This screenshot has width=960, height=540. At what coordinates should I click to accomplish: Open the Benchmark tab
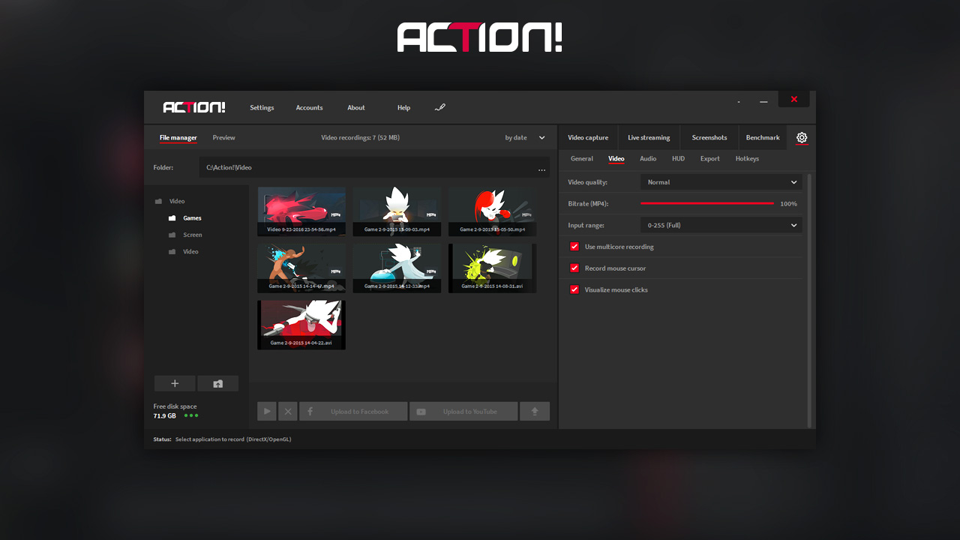click(763, 138)
